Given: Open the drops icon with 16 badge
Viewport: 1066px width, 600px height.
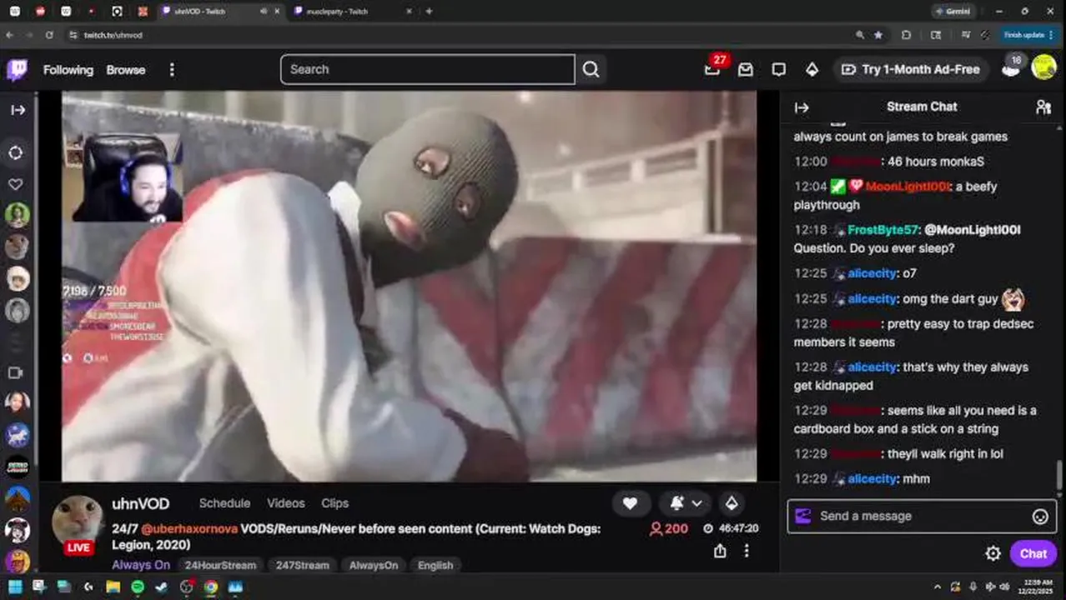Looking at the screenshot, I should [1012, 68].
